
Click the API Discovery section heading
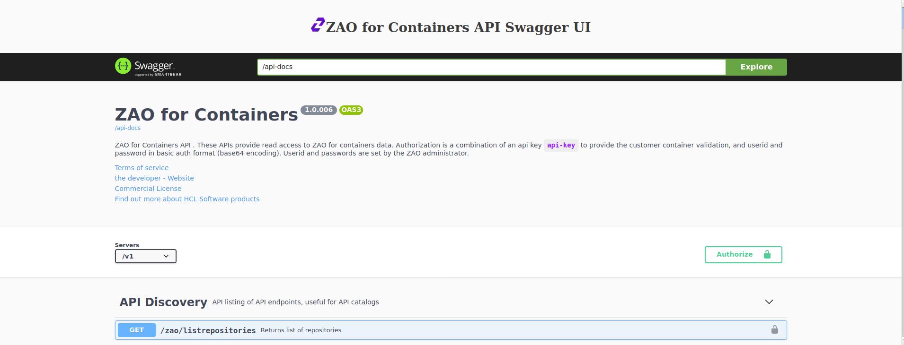tap(163, 302)
